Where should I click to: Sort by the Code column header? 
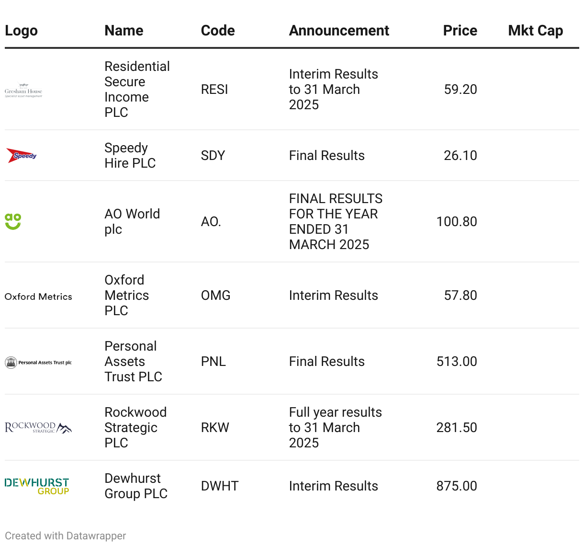[218, 31]
